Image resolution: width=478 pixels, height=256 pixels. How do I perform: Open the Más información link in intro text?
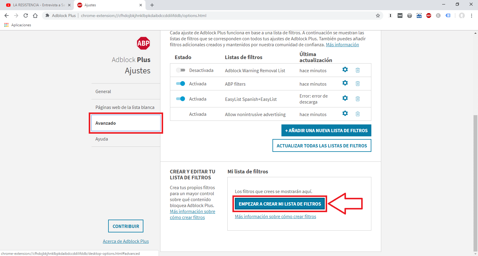coord(342,44)
